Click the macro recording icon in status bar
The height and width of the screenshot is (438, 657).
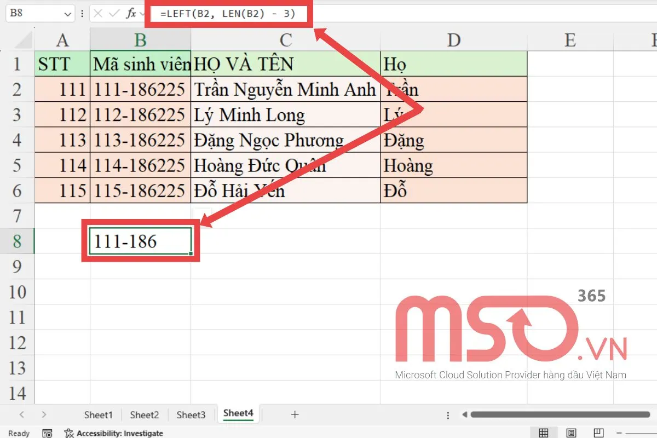pyautogui.click(x=48, y=433)
